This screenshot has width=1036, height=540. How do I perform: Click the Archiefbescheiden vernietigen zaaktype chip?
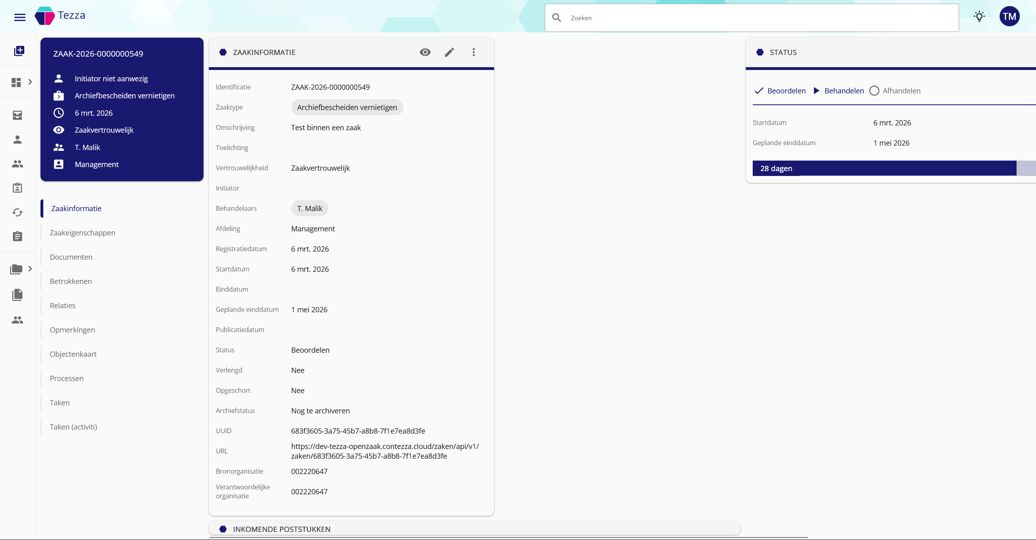tap(347, 108)
